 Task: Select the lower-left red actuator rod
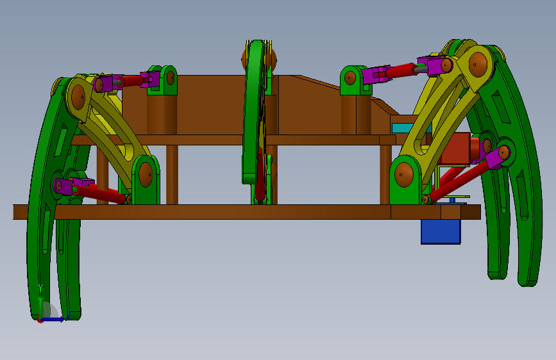tap(100, 195)
